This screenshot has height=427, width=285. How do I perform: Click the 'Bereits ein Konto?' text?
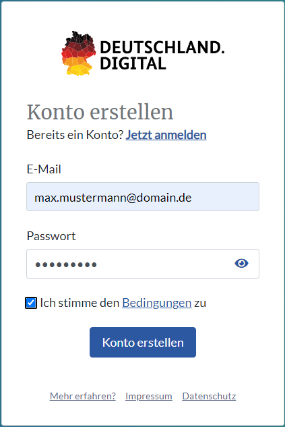tap(75, 135)
